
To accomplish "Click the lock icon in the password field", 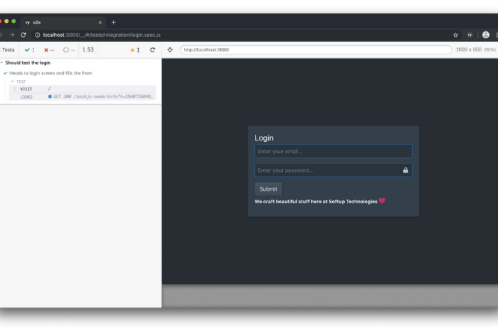I will pos(405,170).
